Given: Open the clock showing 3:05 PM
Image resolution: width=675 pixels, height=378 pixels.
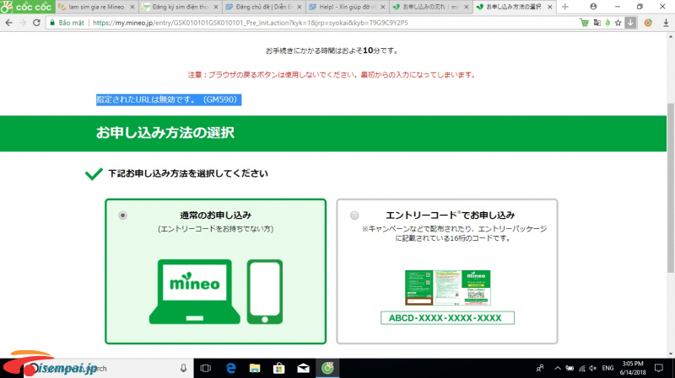Looking at the screenshot, I should (633, 368).
